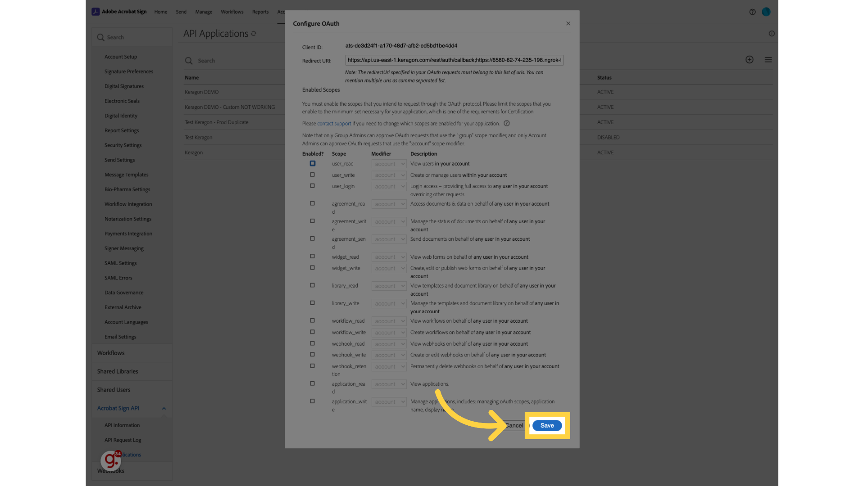Viewport: 864px width, 486px height.
Task: Open the Home menu
Action: click(x=161, y=12)
